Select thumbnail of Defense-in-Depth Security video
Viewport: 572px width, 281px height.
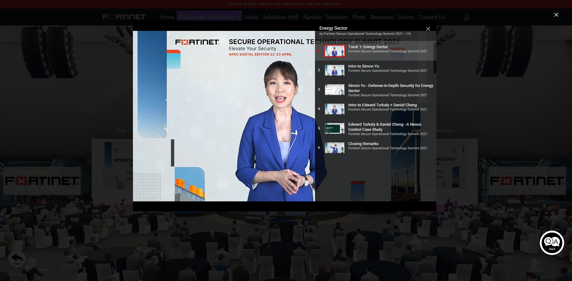click(335, 90)
